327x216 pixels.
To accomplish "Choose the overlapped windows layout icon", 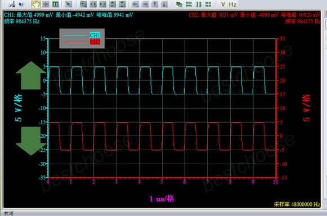I will point(179,4).
